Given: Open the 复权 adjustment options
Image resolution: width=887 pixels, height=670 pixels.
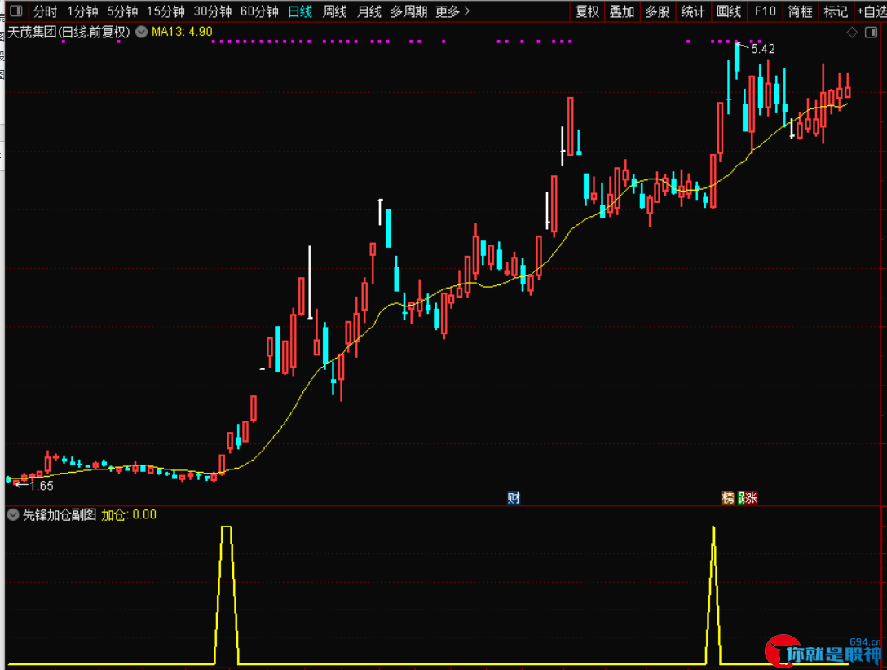Looking at the screenshot, I should [x=587, y=11].
